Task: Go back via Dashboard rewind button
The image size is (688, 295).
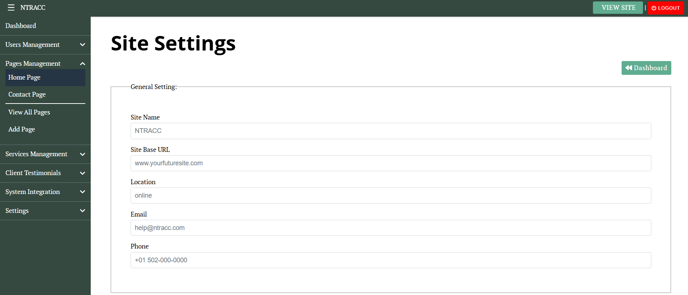Action: coord(646,68)
